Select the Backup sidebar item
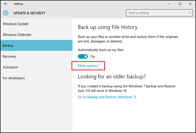The width and height of the screenshot is (196, 133). (x=8, y=46)
